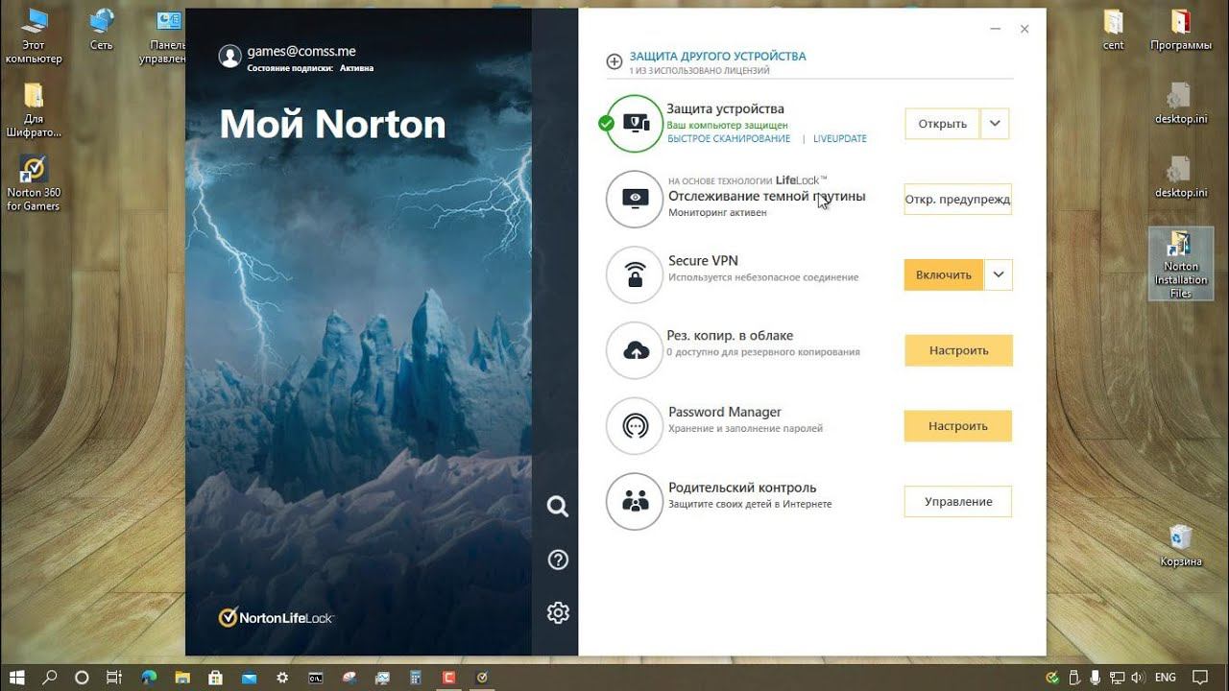Click Родительский контроль heading
This screenshot has width=1229, height=691.
point(742,488)
